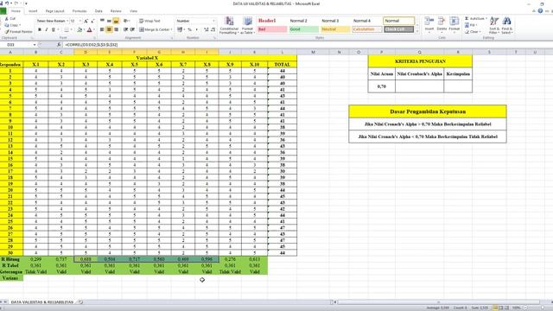The image size is (553, 311).
Task: Apply the Fill Color bucket
Action: coord(79,29)
